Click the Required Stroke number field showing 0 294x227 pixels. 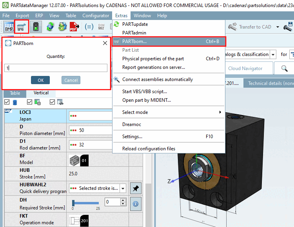coord(113,202)
